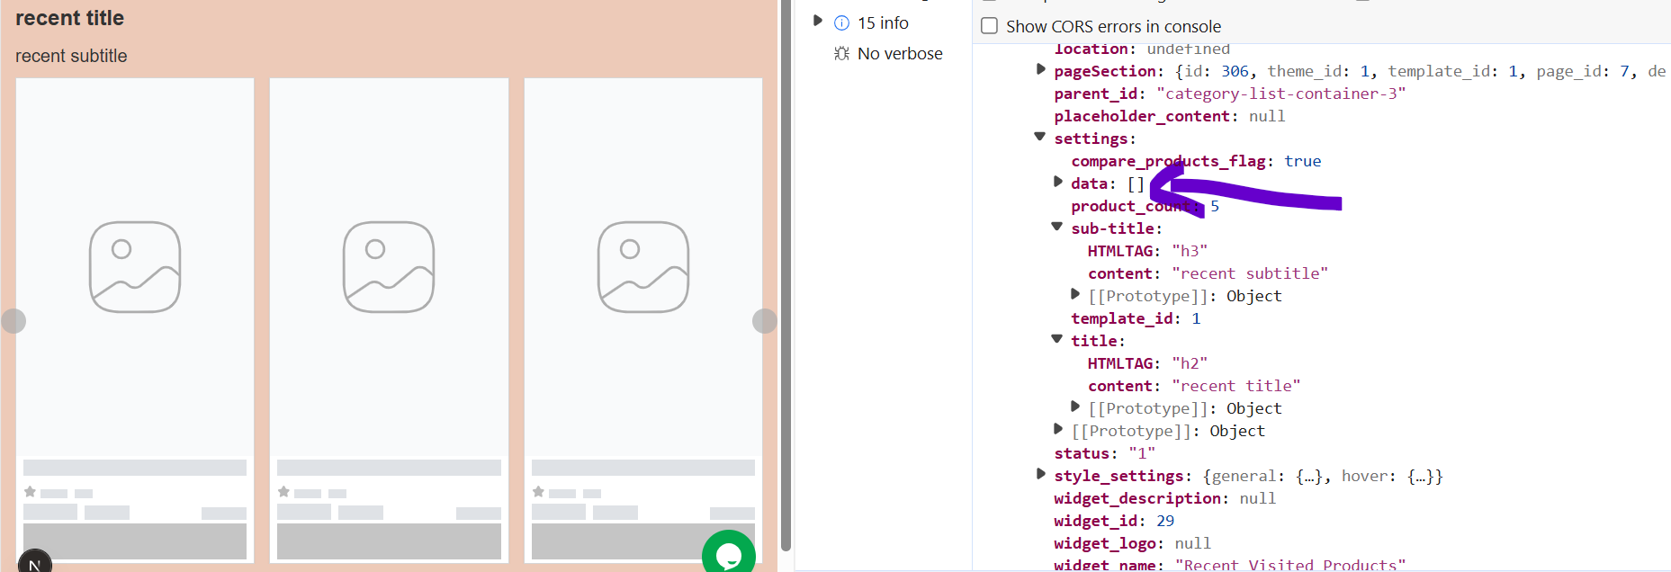Screen dimensions: 1671x572
Task: Click the status "1" value
Action: point(1142,453)
